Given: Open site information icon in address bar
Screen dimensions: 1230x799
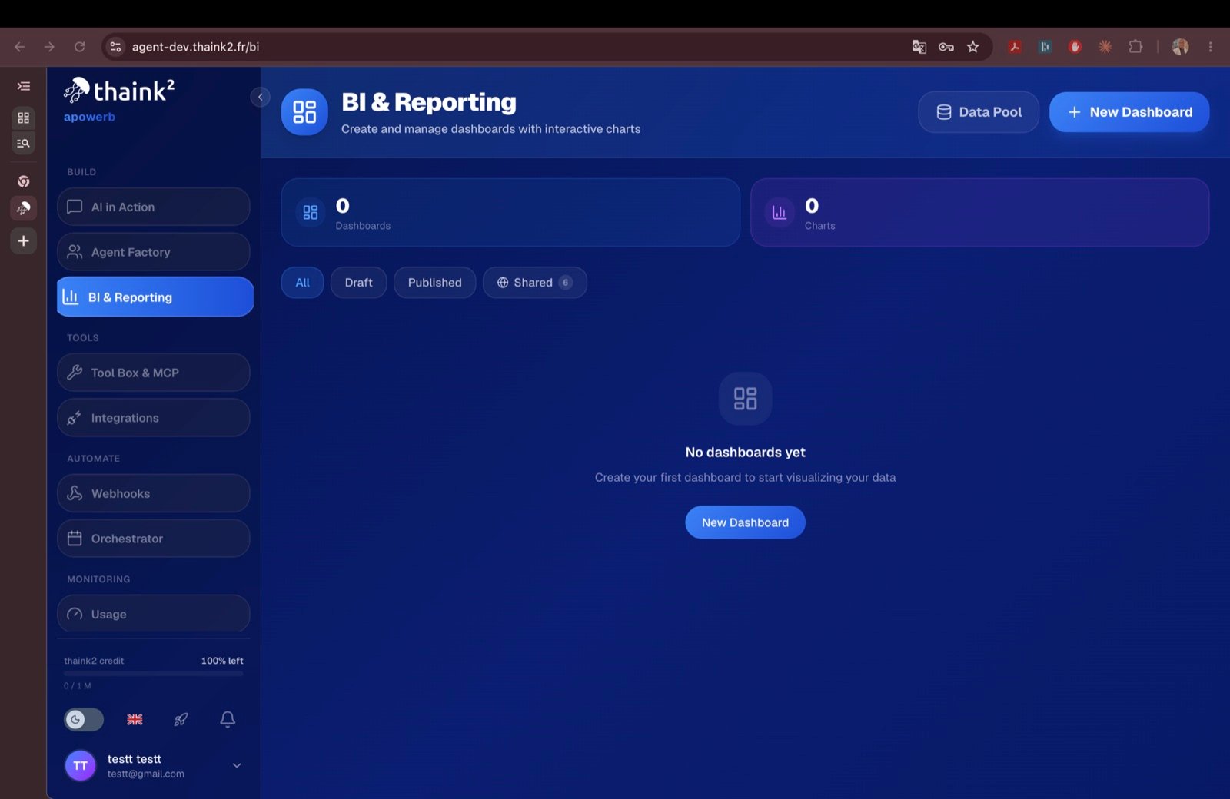Looking at the screenshot, I should point(115,47).
